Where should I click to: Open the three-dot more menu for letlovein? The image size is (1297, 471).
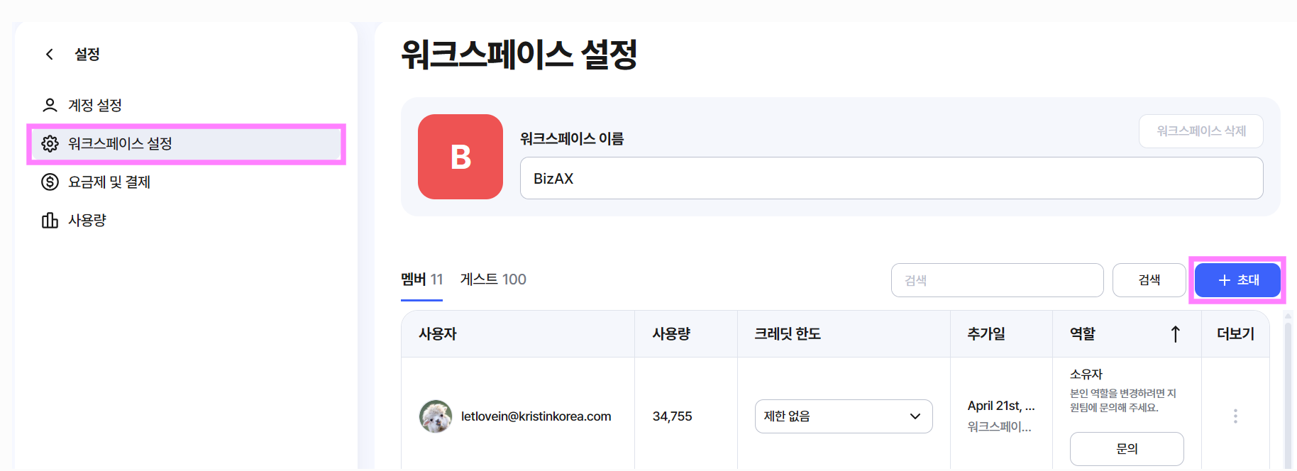(1235, 416)
